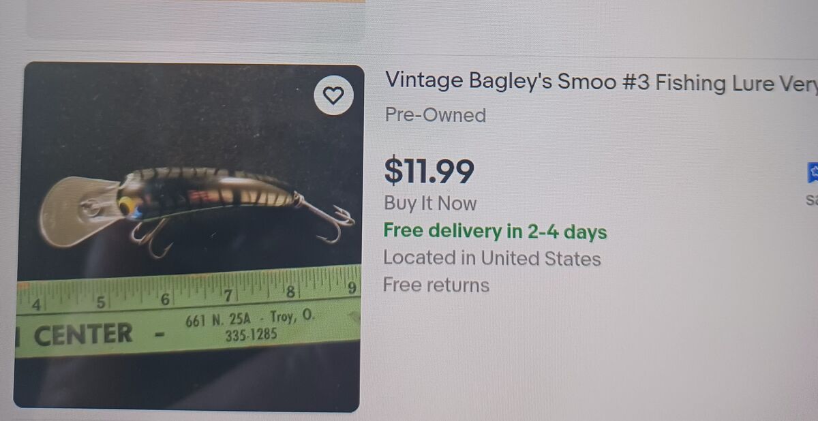Viewport: 818px width, 421px height.
Task: Click the CENTER word on the ruler
Action: coord(83,334)
